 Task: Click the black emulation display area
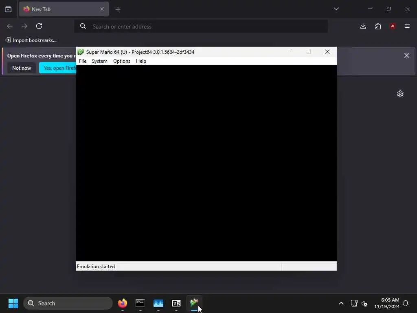coord(206,163)
